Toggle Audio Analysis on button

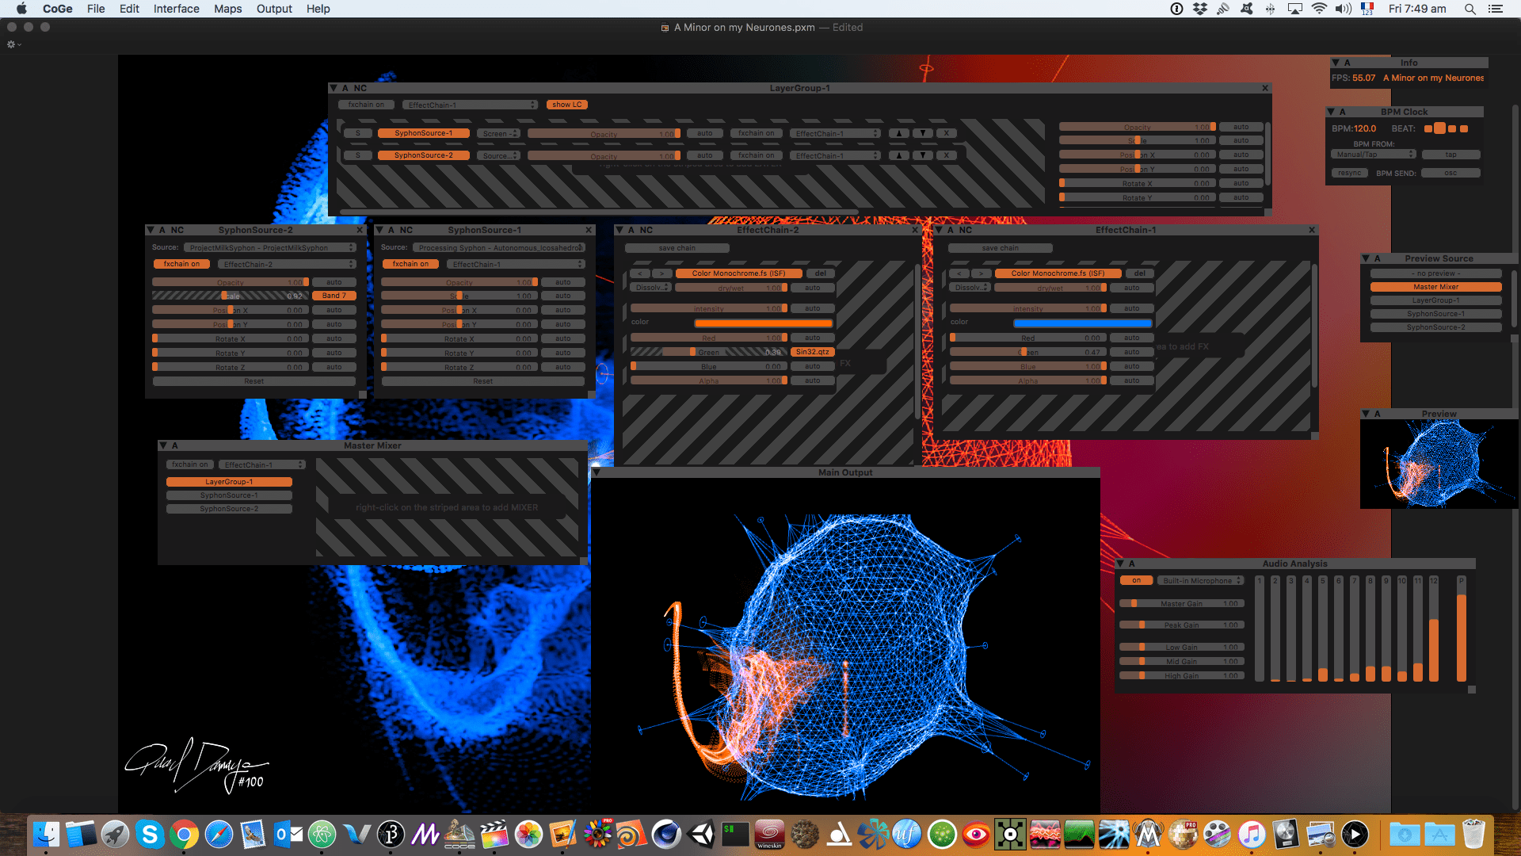[x=1136, y=580]
